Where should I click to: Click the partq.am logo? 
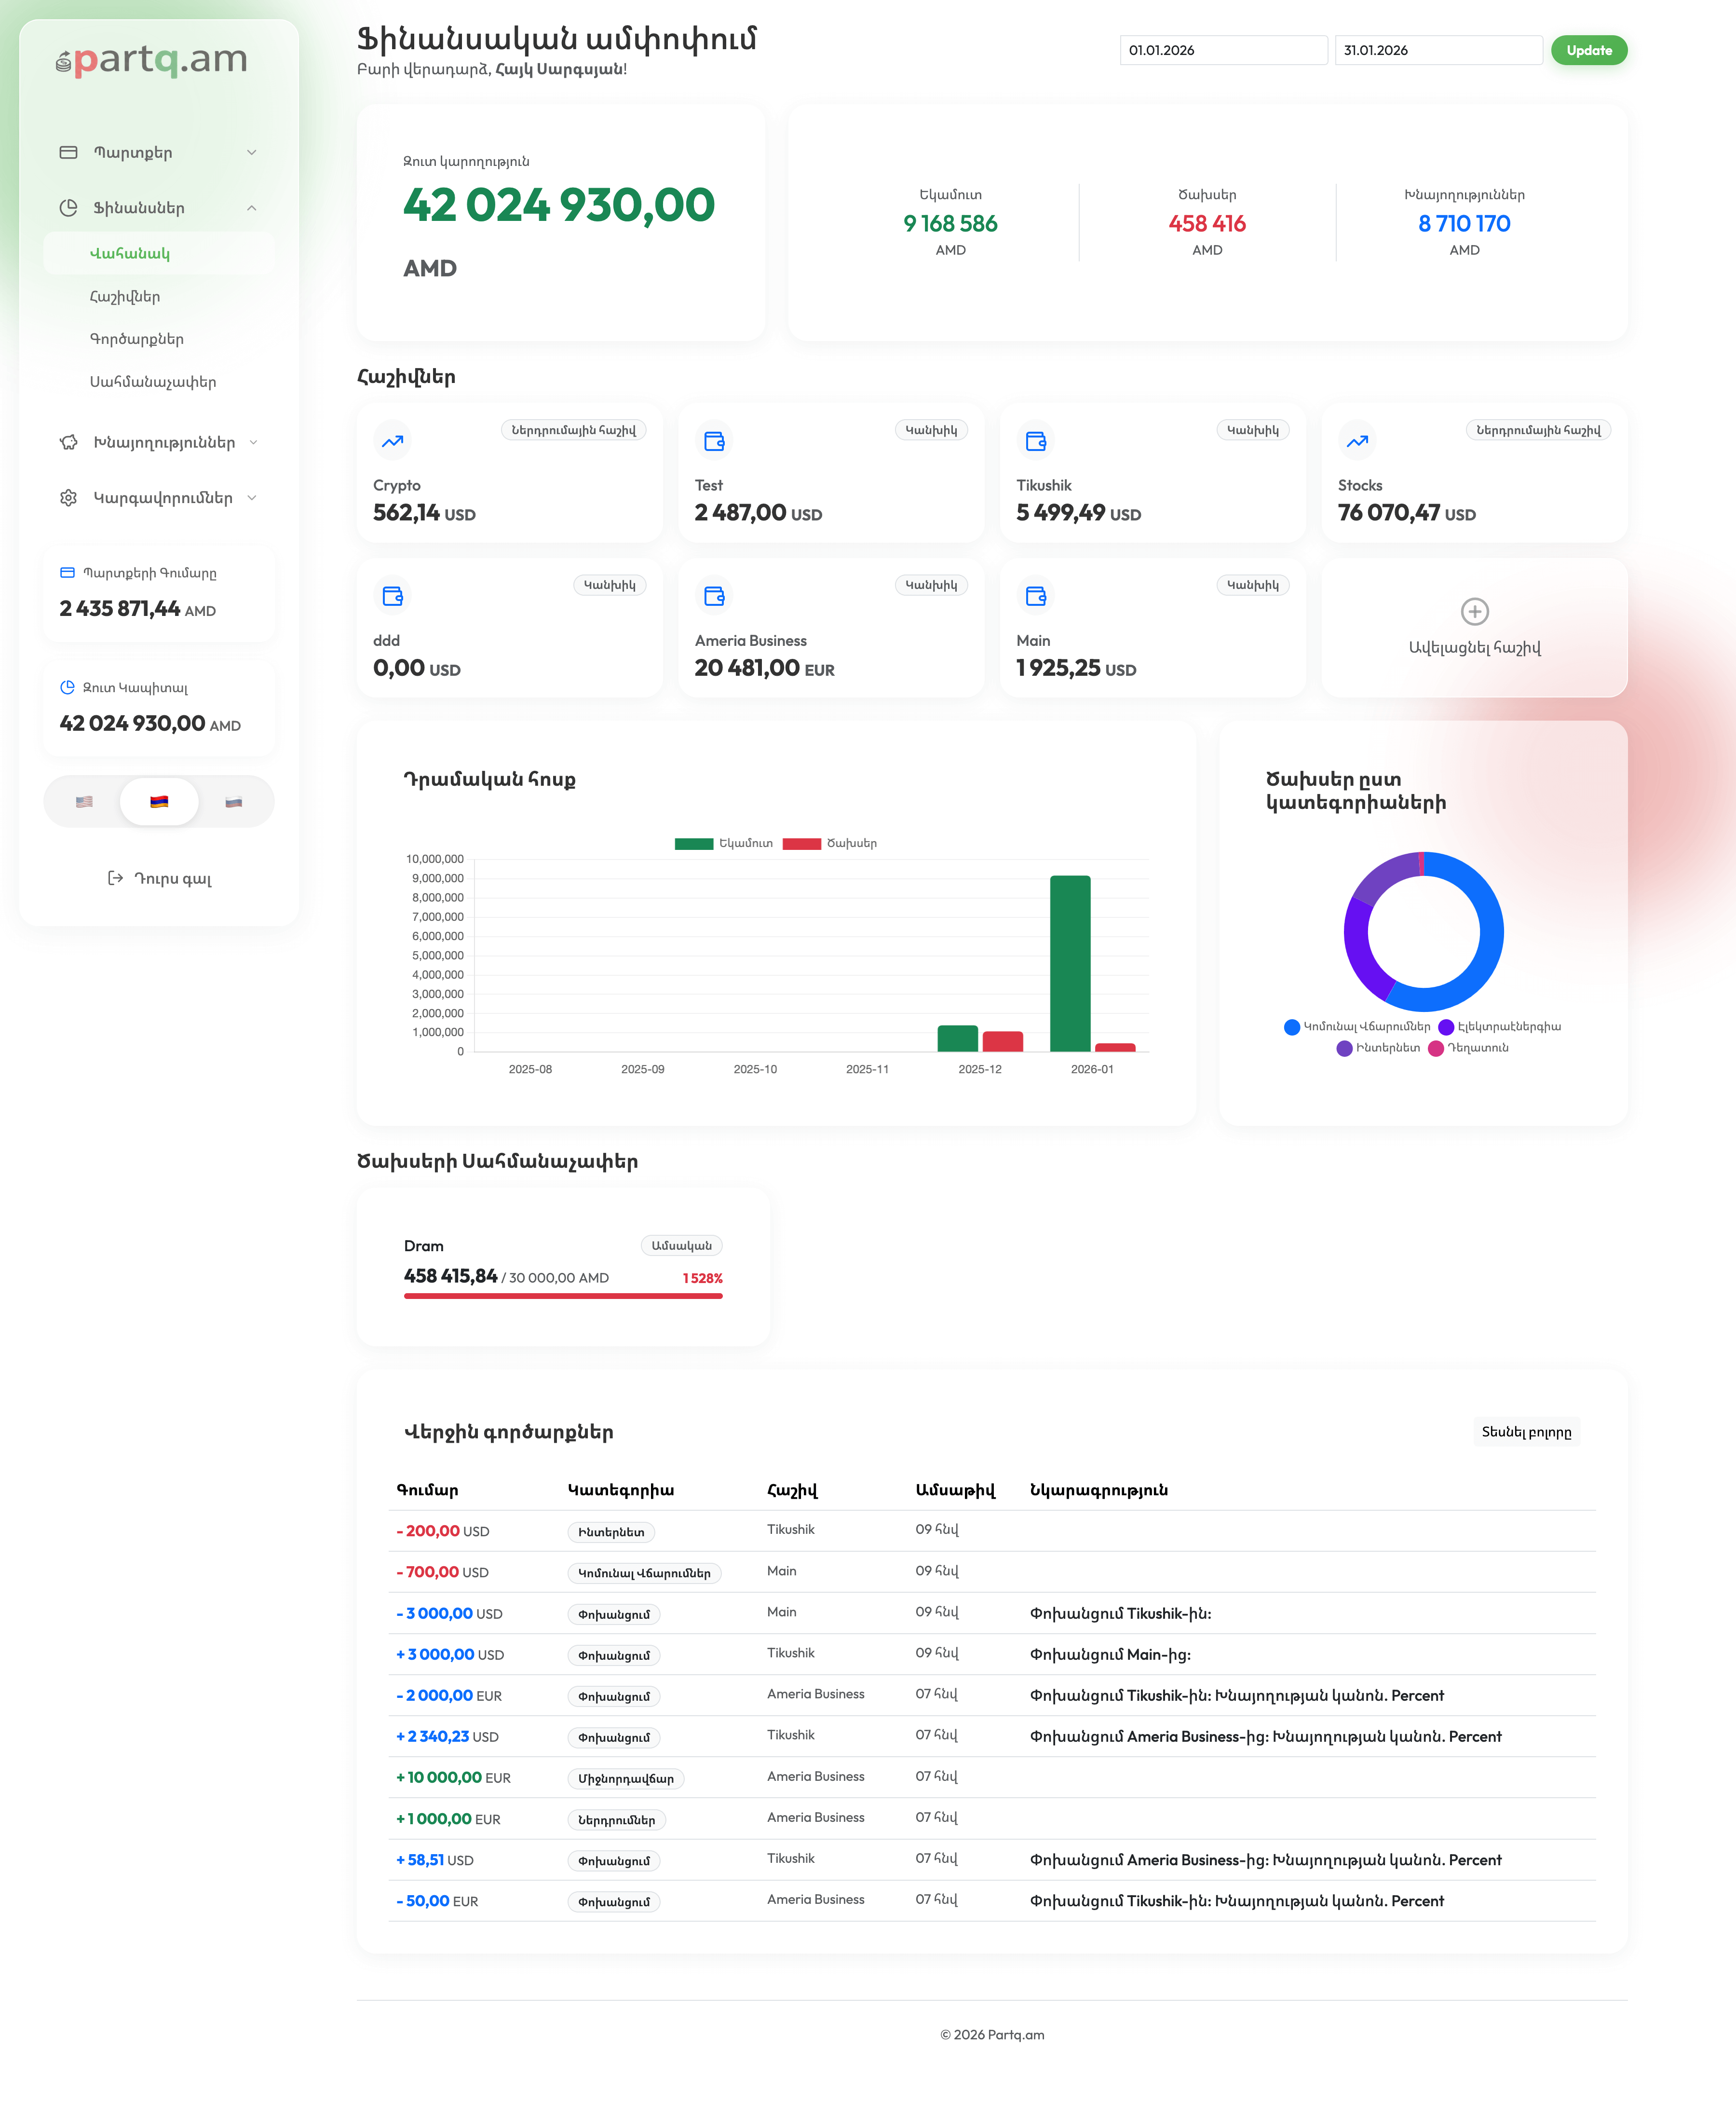pos(151,60)
